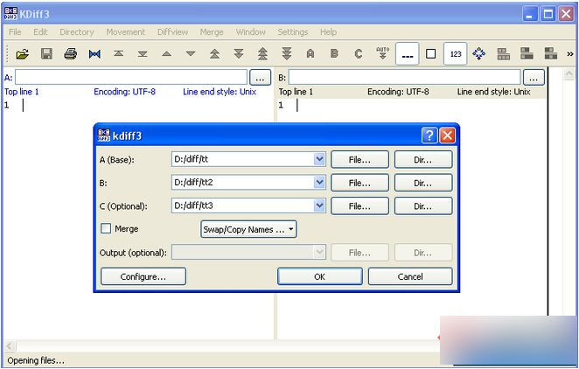579x369 pixels.
Task: Open the Window menu
Action: click(x=251, y=32)
